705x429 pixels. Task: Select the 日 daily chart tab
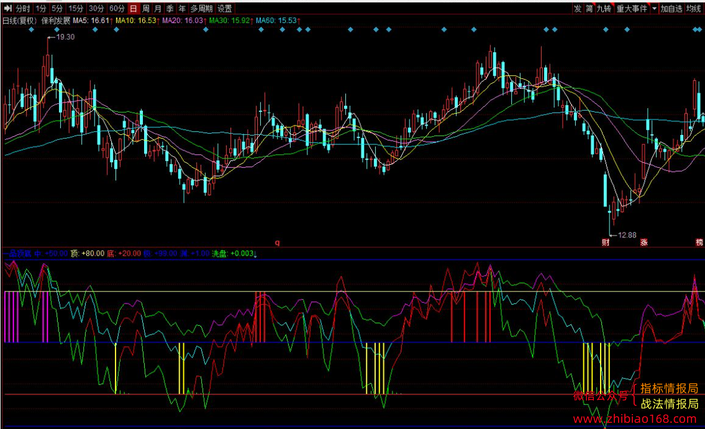tap(134, 9)
